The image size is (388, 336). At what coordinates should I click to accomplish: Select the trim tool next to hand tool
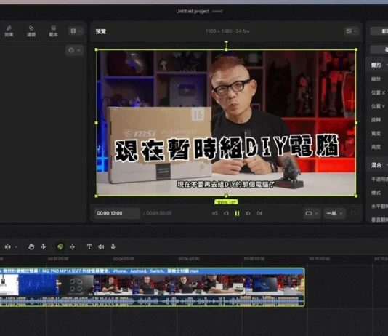coord(44,247)
